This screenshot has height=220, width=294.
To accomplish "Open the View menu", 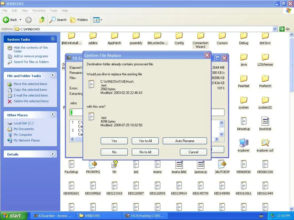I will coord(25,11).
